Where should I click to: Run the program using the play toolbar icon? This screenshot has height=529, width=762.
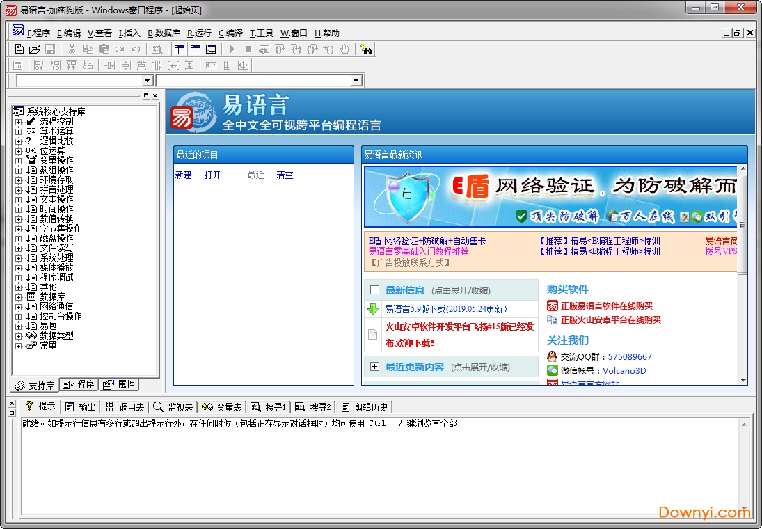[231, 49]
